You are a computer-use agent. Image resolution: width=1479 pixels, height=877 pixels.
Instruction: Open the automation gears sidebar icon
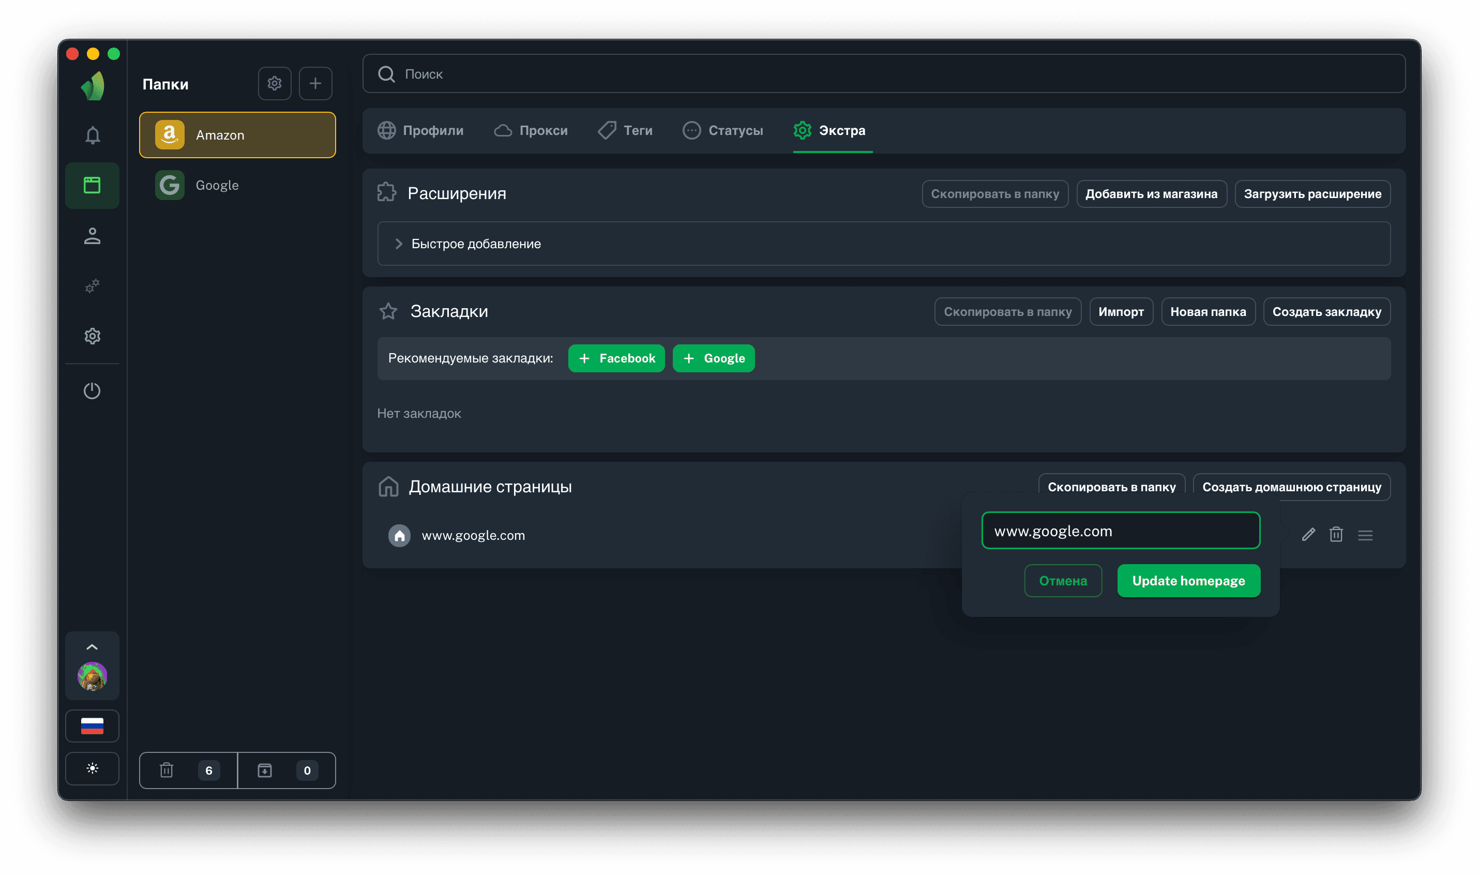92,286
